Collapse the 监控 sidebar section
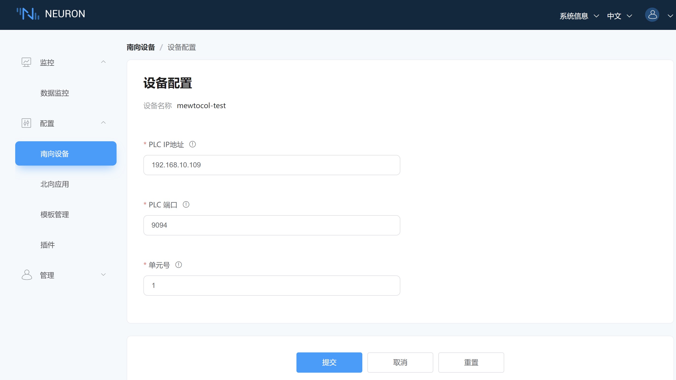This screenshot has width=676, height=380. click(103, 62)
